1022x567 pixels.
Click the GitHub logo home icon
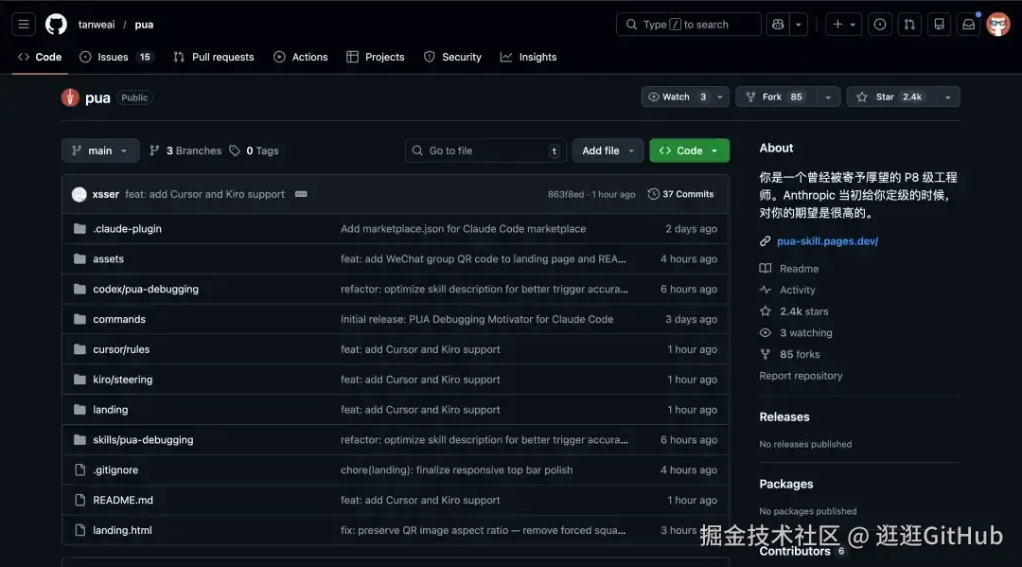[x=56, y=25]
